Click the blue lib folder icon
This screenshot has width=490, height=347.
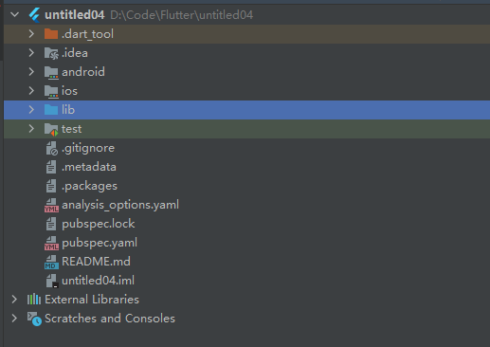pos(51,110)
